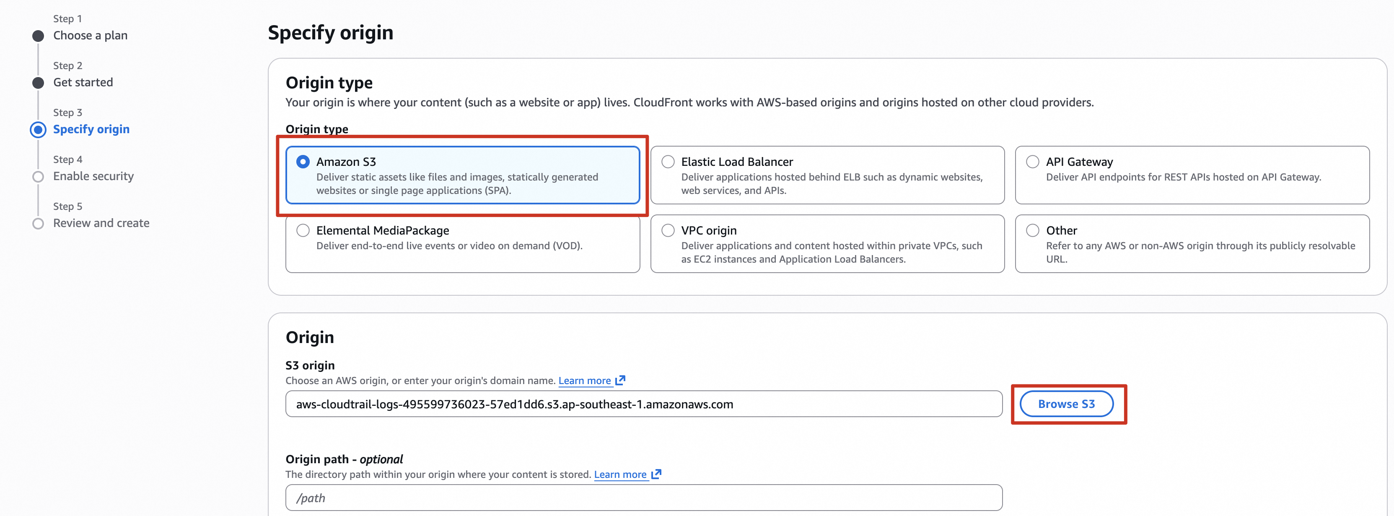Click the Specify origin active step marker
The height and width of the screenshot is (516, 1394).
pyautogui.click(x=38, y=130)
